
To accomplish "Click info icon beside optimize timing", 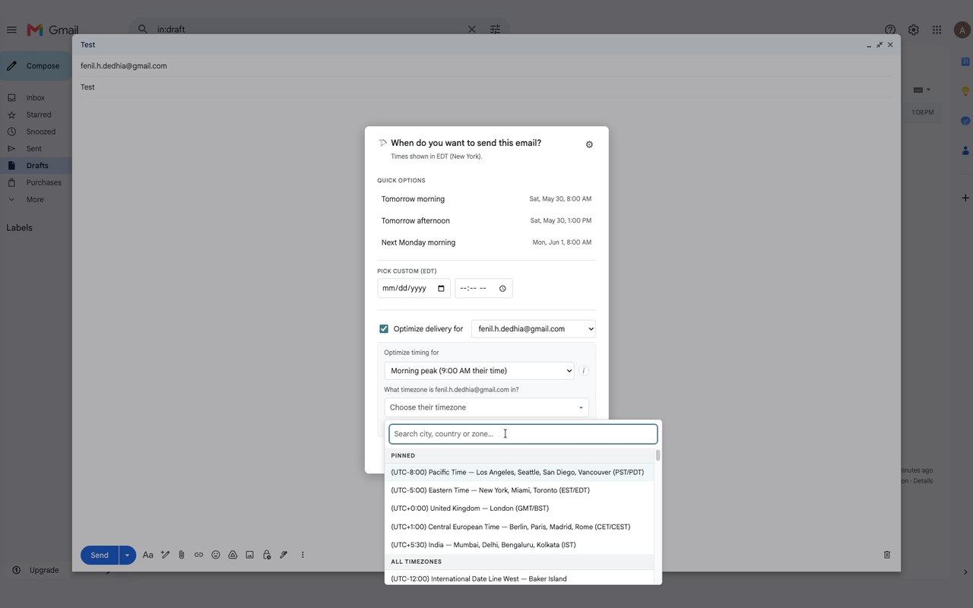I will (584, 371).
